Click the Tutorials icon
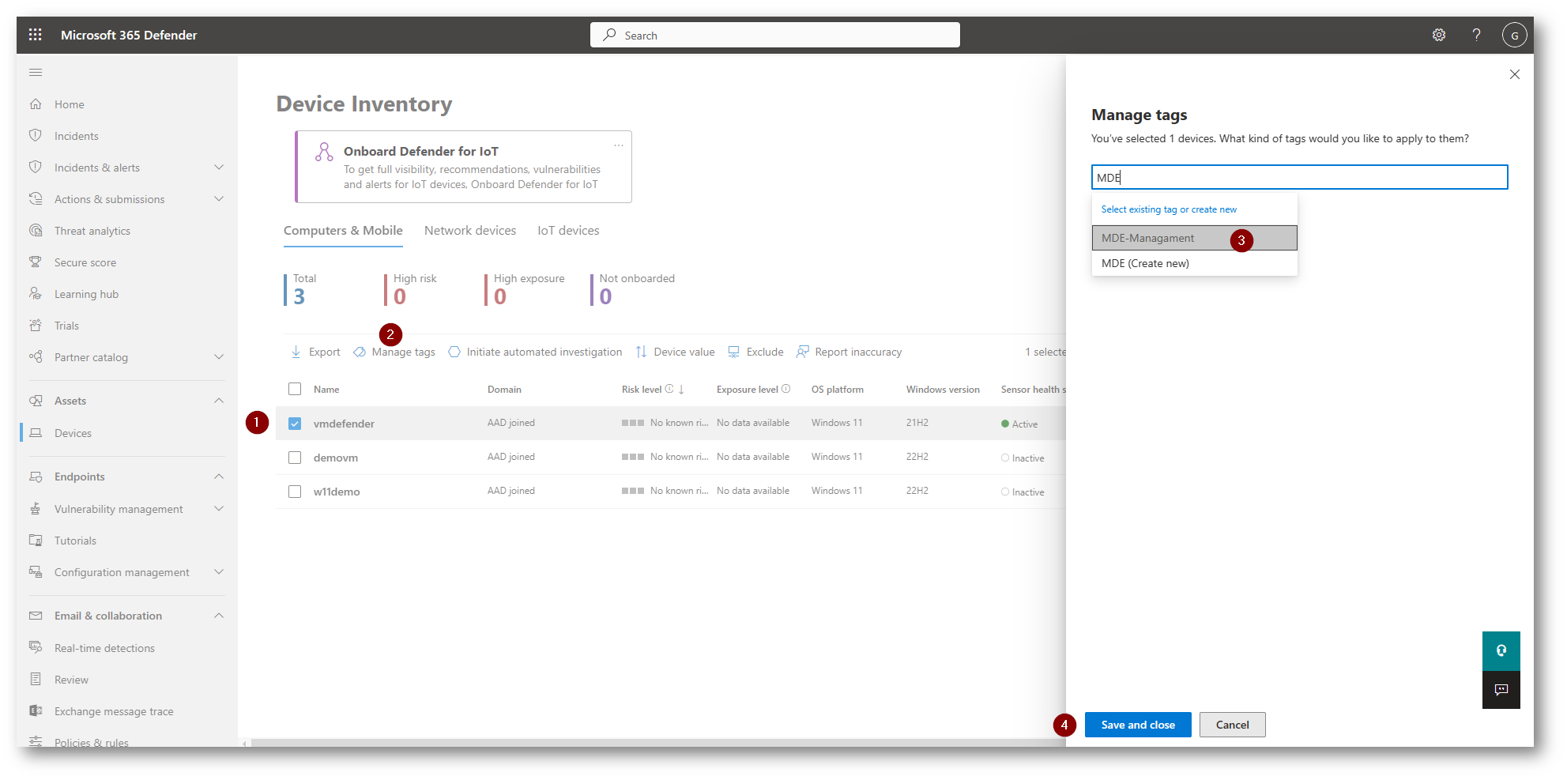The height and width of the screenshot is (780, 1567). pos(36,541)
